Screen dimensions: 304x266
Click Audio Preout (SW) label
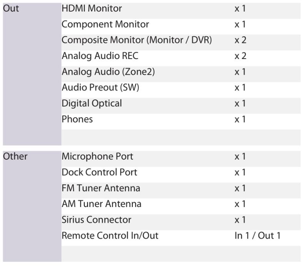point(100,88)
